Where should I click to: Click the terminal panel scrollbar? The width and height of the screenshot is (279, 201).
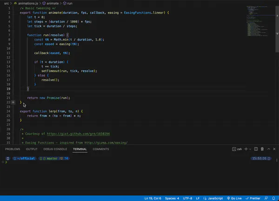(x=277, y=160)
